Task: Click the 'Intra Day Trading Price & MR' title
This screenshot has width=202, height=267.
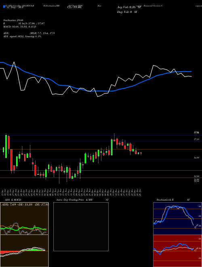Action: (x=74, y=200)
